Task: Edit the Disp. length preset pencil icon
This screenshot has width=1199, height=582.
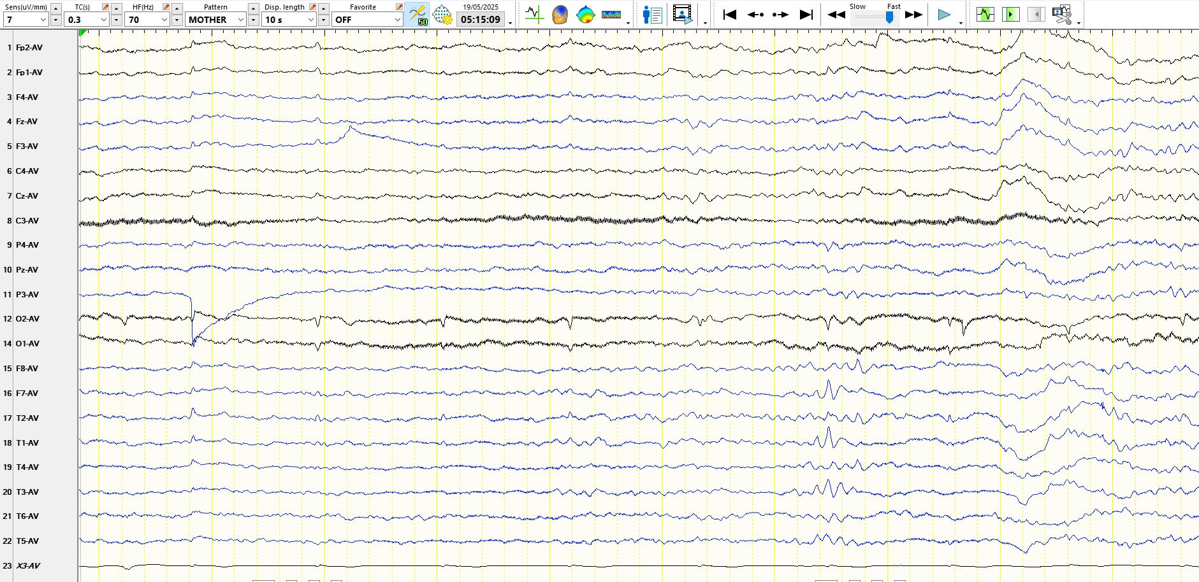Action: [312, 7]
